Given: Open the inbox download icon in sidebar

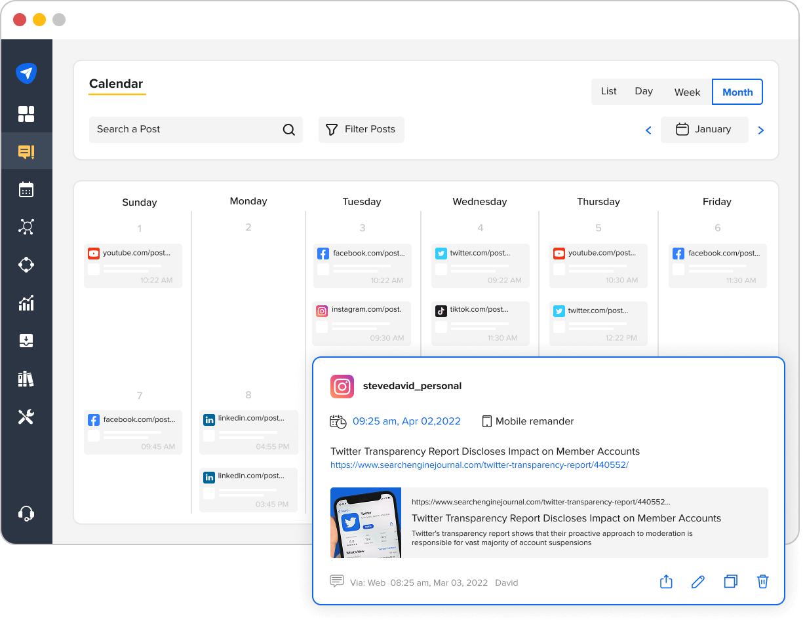Looking at the screenshot, I should [x=26, y=340].
